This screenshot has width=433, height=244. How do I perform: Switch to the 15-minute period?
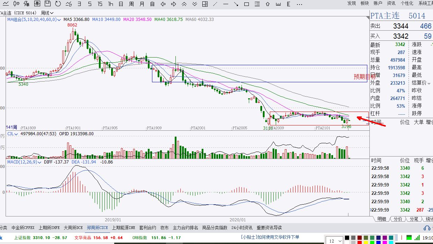pyautogui.click(x=100, y=4)
